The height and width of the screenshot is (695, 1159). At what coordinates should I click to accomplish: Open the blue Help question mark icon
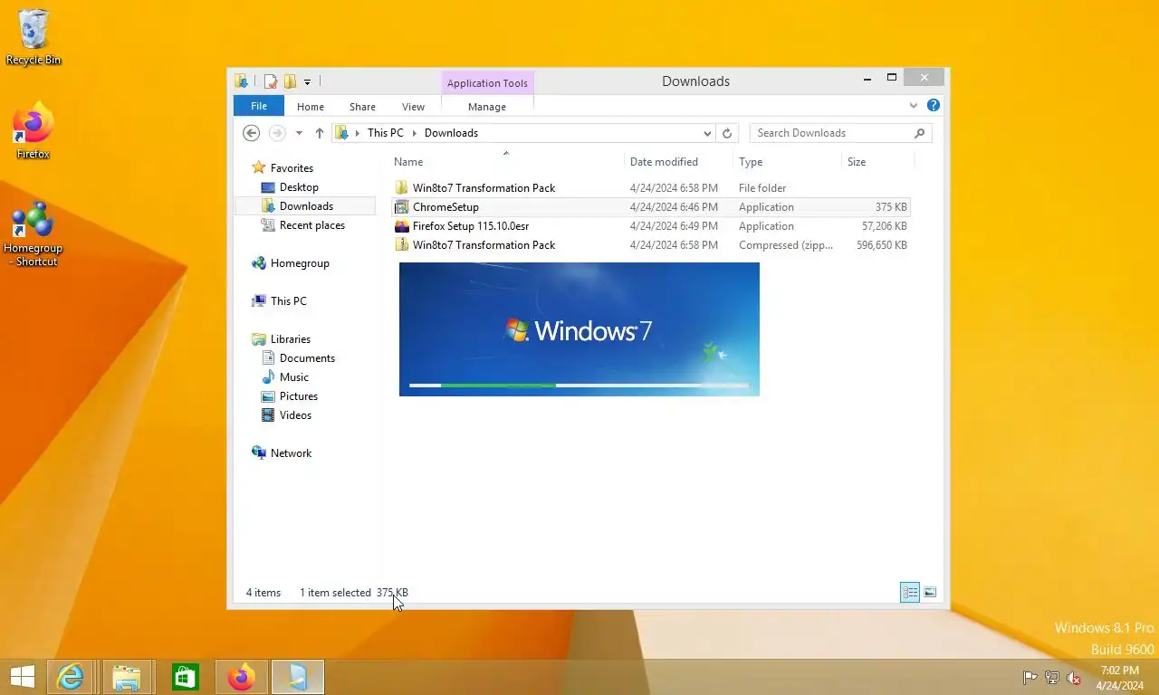[934, 106]
